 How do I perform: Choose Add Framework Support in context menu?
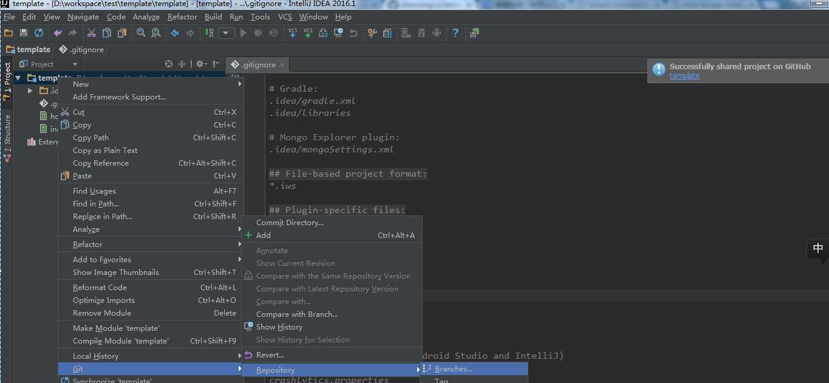pyautogui.click(x=151, y=97)
